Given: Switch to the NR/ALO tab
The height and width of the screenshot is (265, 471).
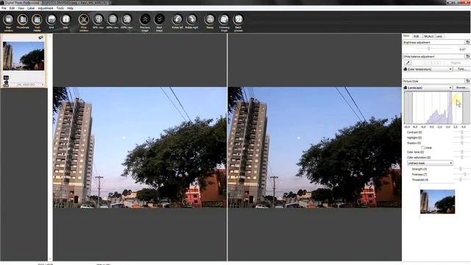Looking at the screenshot, I should (428, 36).
